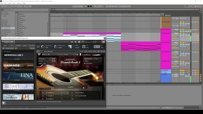The width and height of the screenshot is (203, 114).
Task: Open Kontakt save/load disk icon
Action: 72,42
